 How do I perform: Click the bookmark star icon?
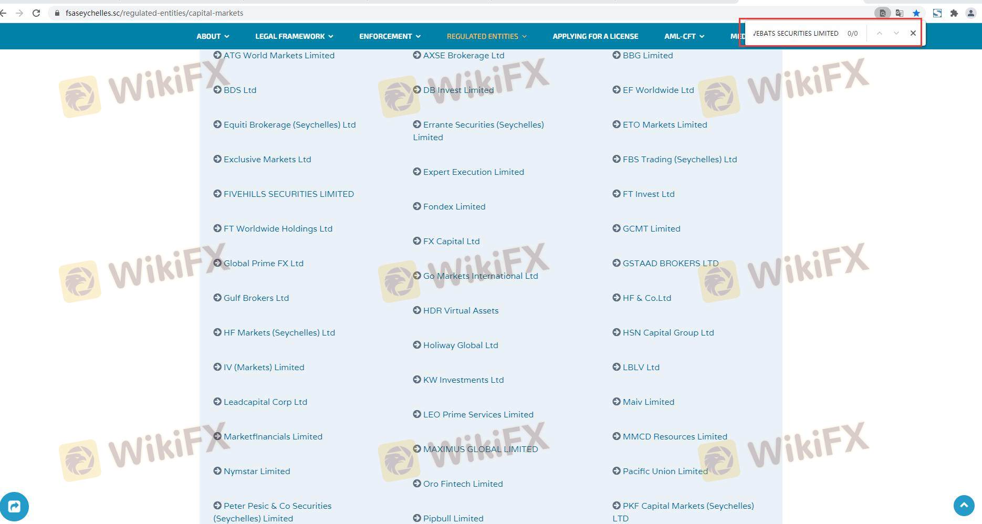pyautogui.click(x=916, y=13)
